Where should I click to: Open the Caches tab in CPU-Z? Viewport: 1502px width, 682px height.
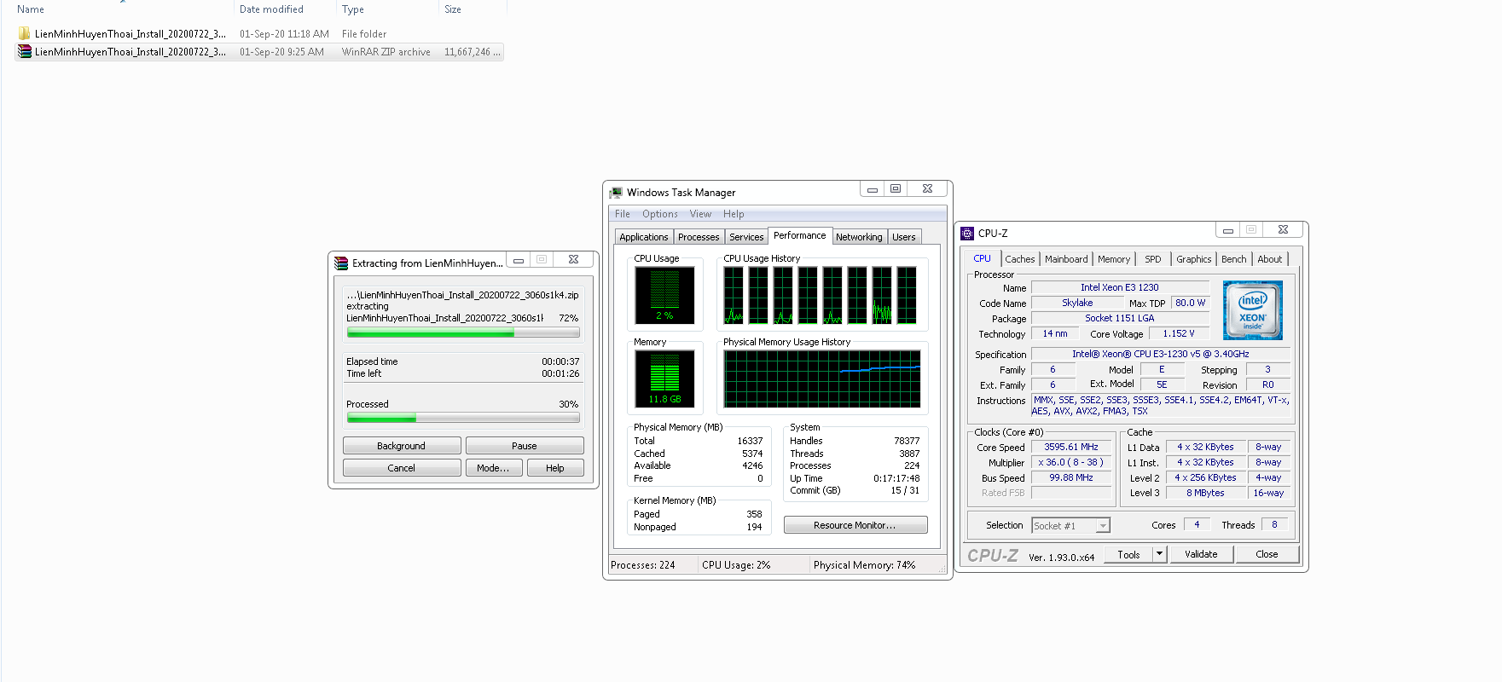point(1020,259)
